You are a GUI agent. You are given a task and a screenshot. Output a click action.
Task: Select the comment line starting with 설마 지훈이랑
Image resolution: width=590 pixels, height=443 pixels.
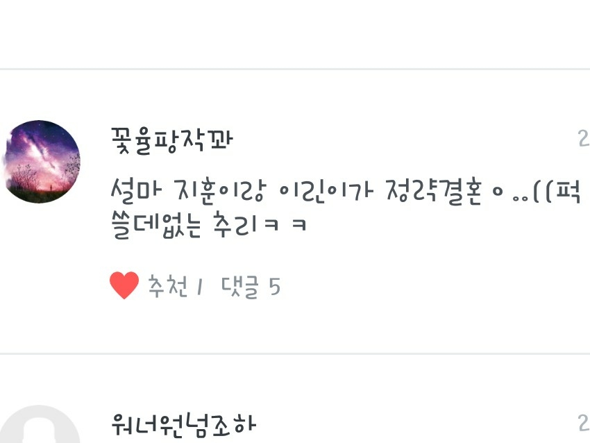click(346, 192)
